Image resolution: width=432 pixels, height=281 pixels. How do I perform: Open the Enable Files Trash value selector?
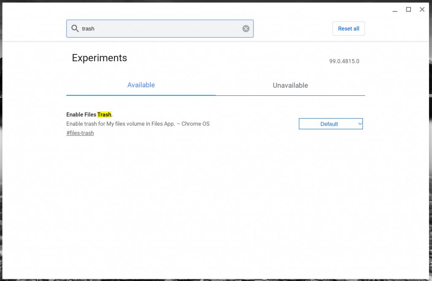[331, 124]
